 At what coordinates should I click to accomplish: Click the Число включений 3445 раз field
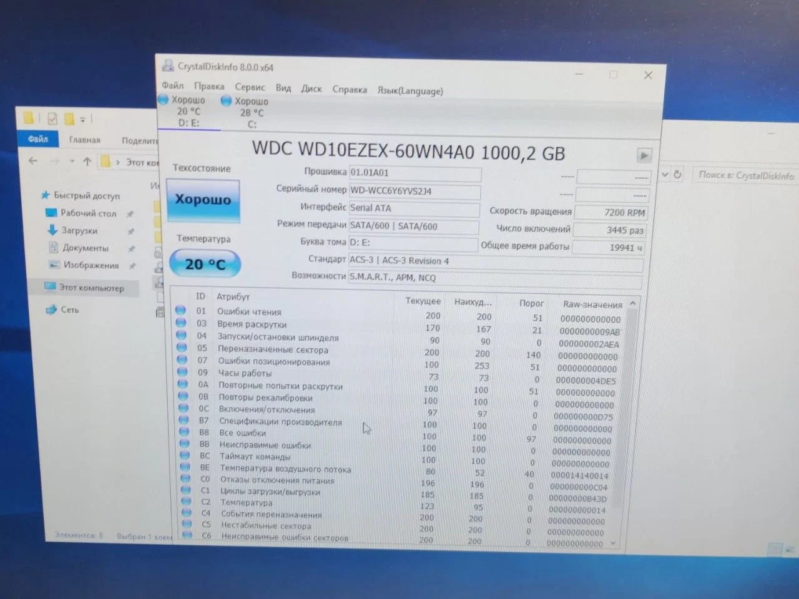[609, 230]
